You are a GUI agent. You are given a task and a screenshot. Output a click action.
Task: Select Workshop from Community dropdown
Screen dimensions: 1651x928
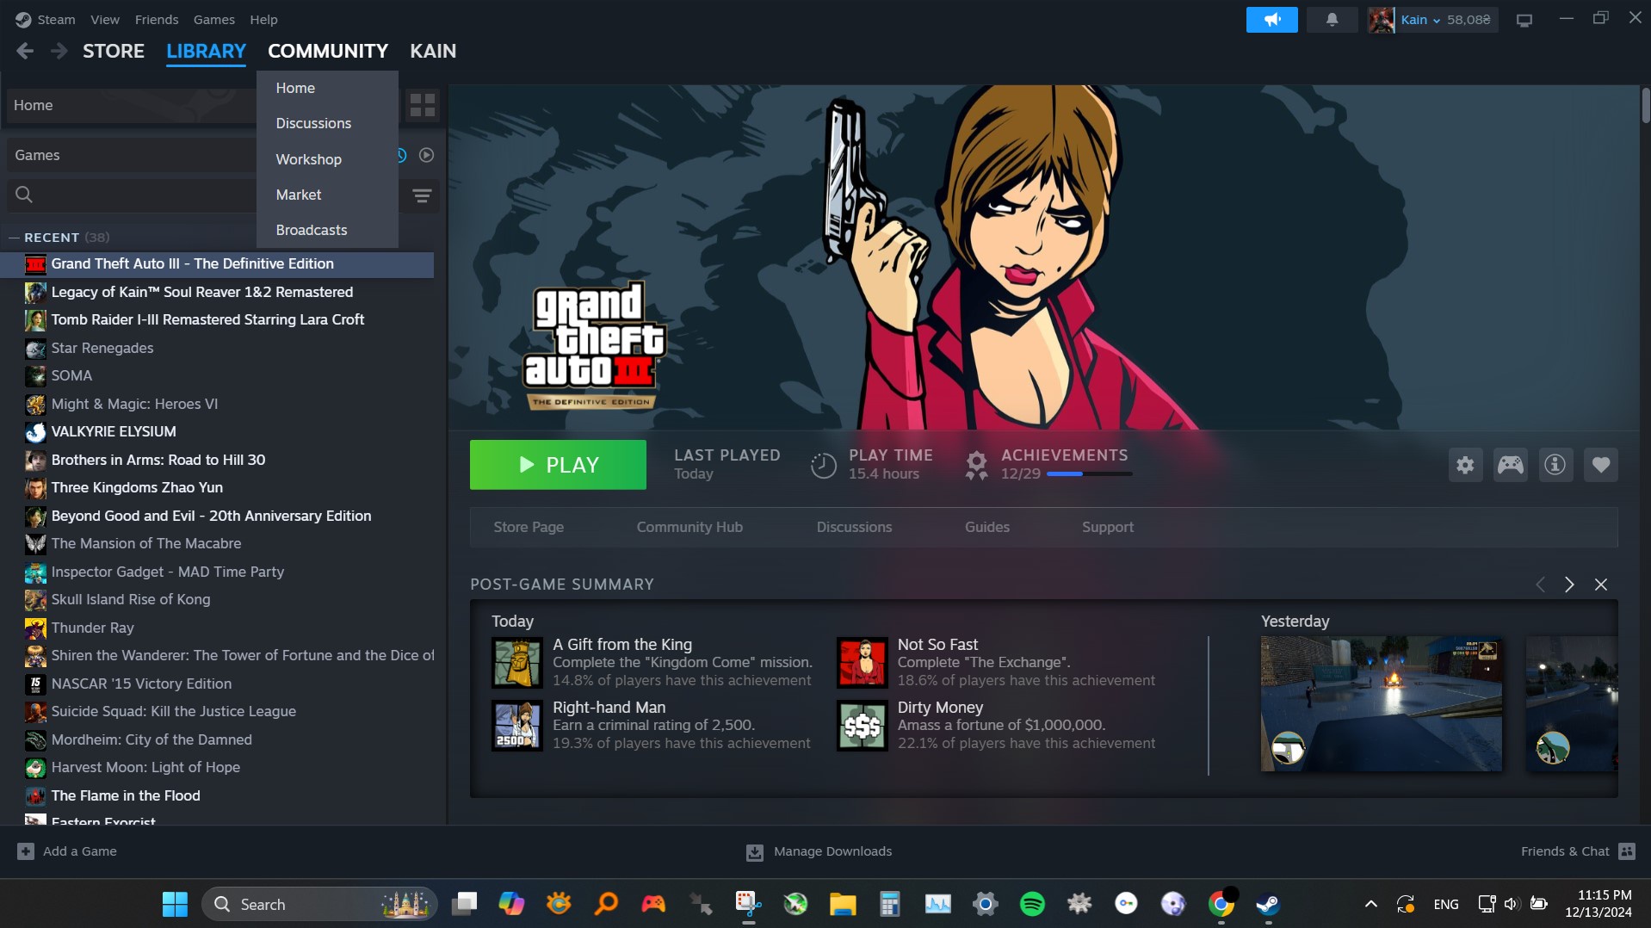[x=327, y=159]
